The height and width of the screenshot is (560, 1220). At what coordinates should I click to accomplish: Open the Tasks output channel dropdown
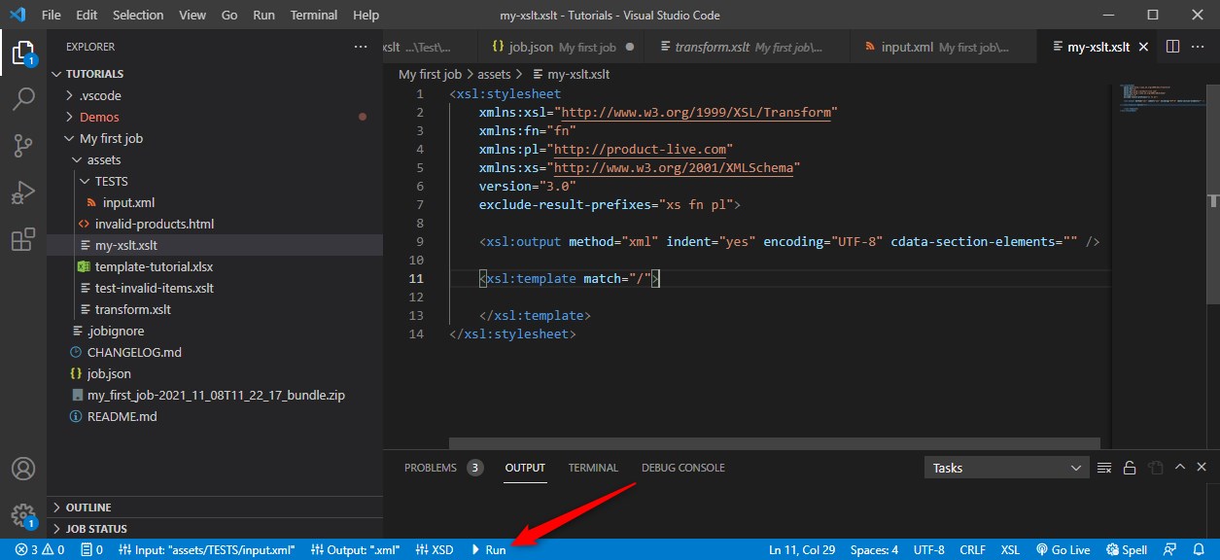1006,468
